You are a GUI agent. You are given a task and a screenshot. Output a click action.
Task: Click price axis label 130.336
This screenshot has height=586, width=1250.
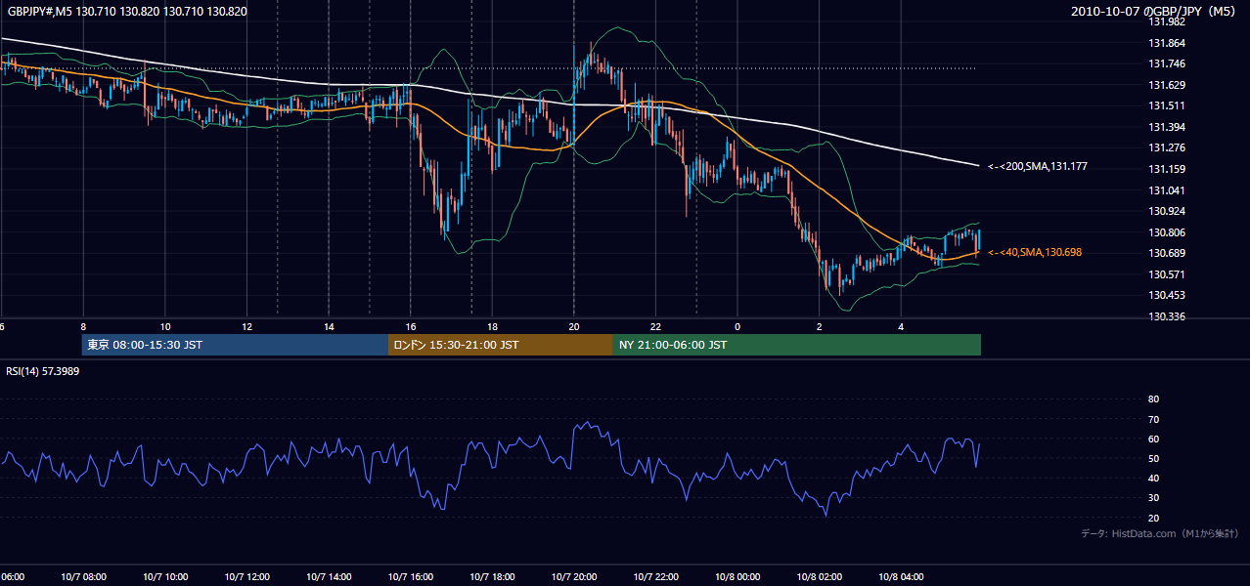[x=1165, y=316]
